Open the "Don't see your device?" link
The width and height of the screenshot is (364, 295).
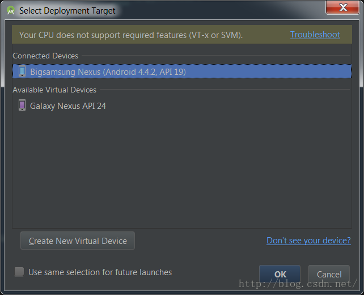[x=308, y=241]
